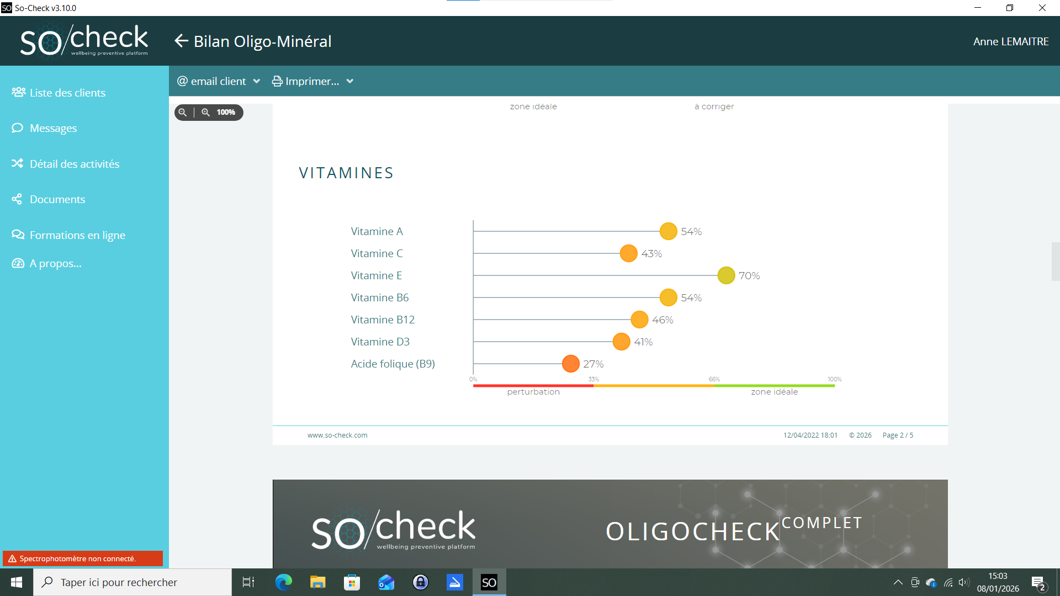This screenshot has height=596, width=1060.
Task: Show hidden system tray icons
Action: pos(898,582)
